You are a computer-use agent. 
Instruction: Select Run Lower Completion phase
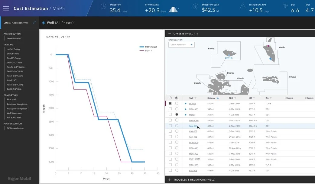17,104
